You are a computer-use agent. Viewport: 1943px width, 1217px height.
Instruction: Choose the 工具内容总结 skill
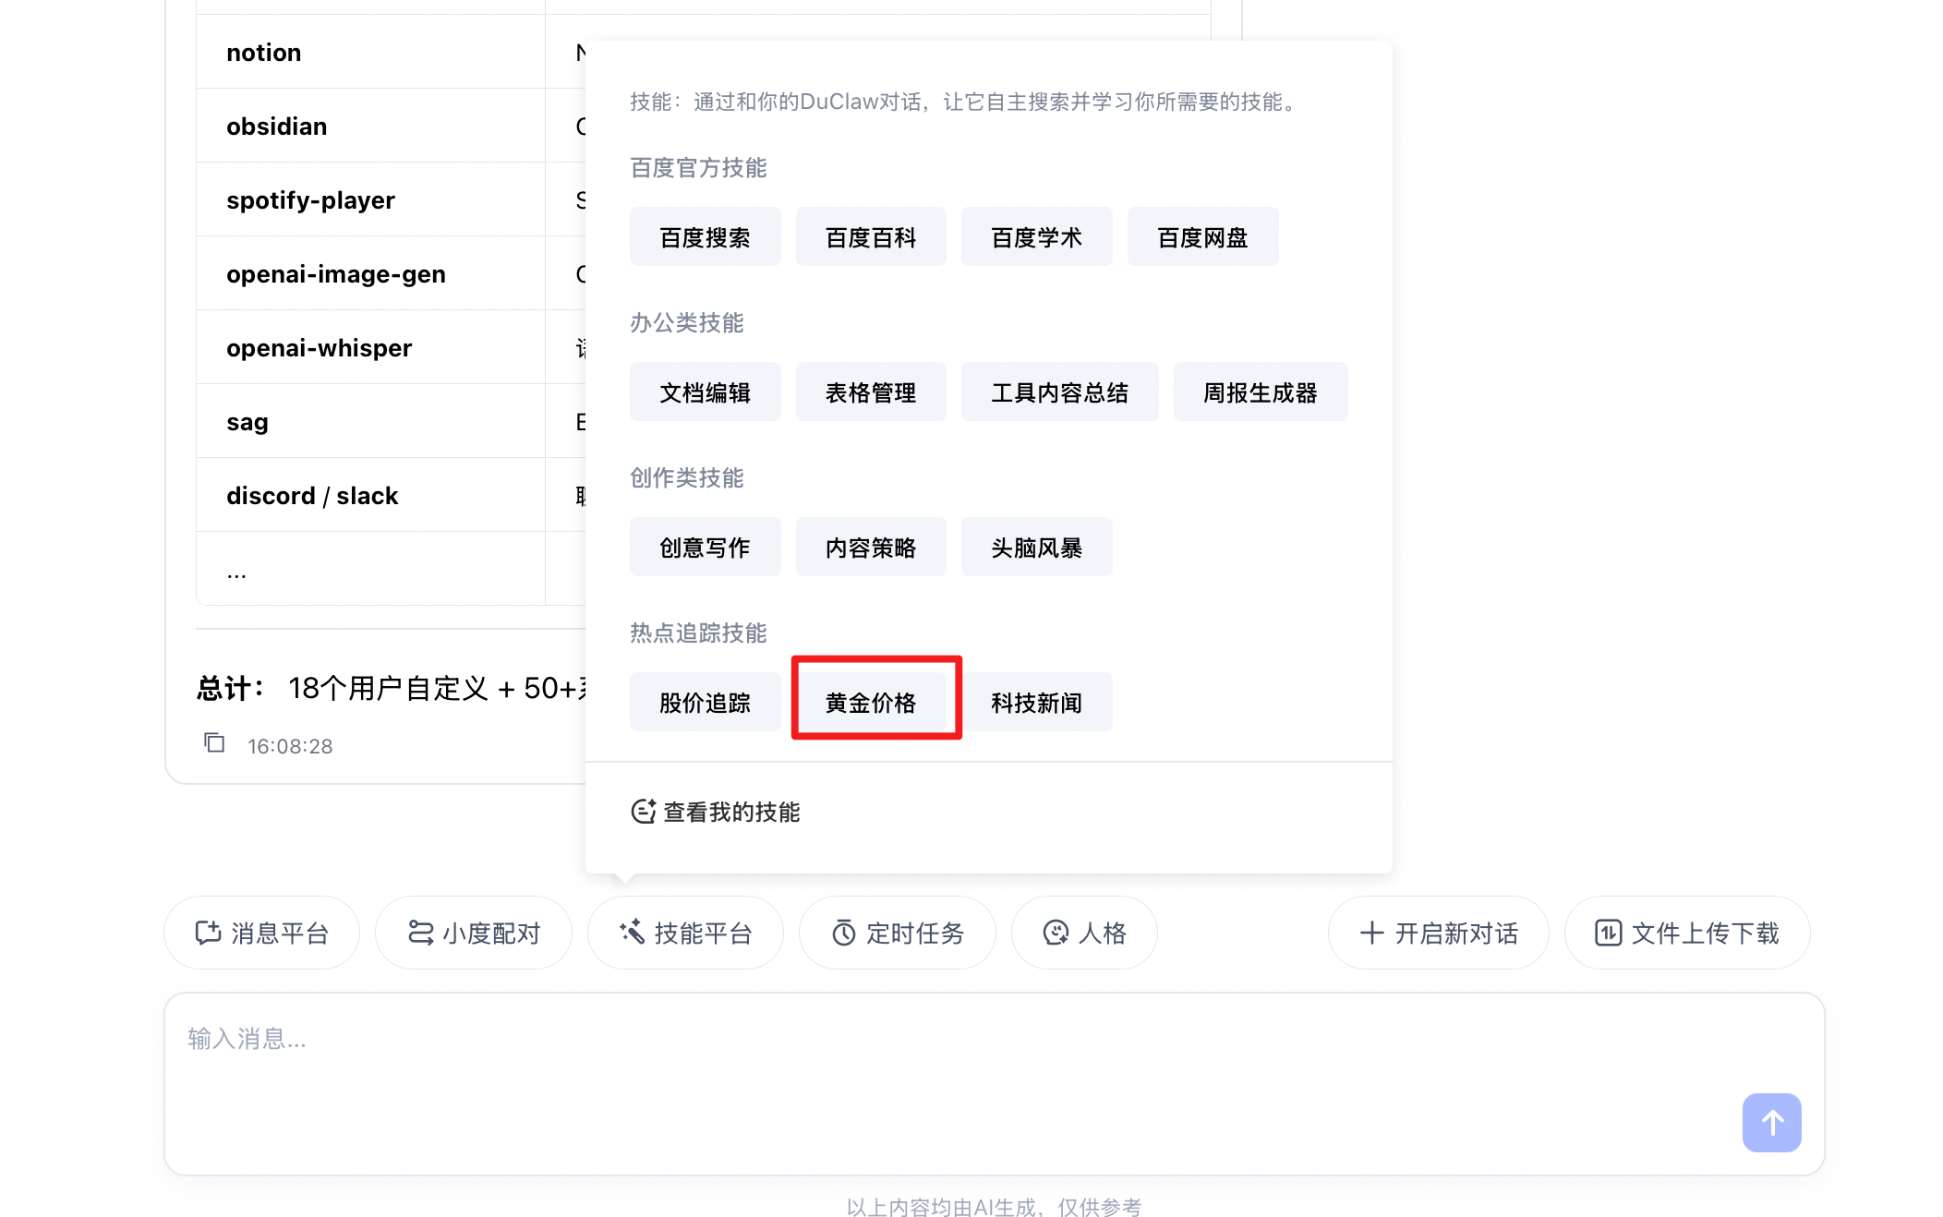click(1059, 392)
